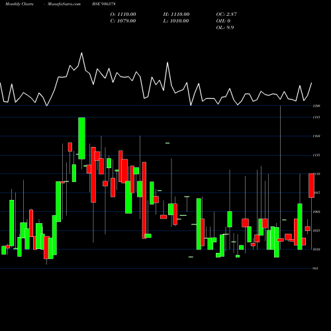Click the '1035' price axis label

pos(316,230)
